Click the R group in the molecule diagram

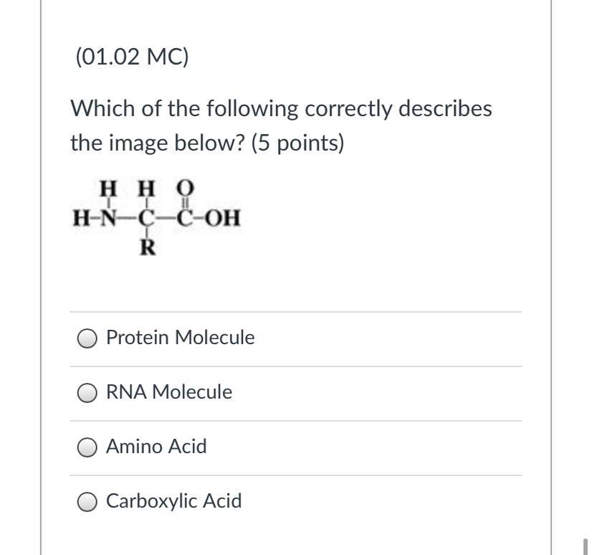click(x=147, y=248)
